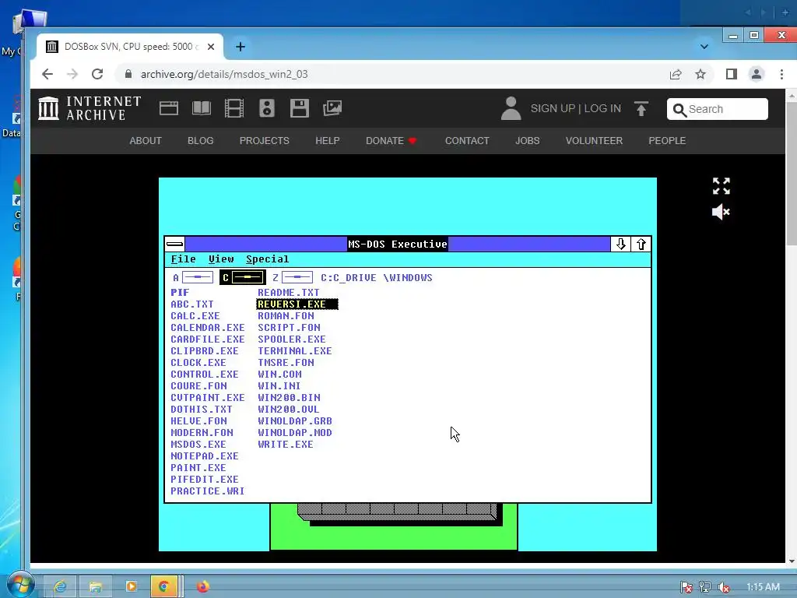The image size is (797, 598).
Task: Open the Internet Archive images icon
Action: coord(332,108)
